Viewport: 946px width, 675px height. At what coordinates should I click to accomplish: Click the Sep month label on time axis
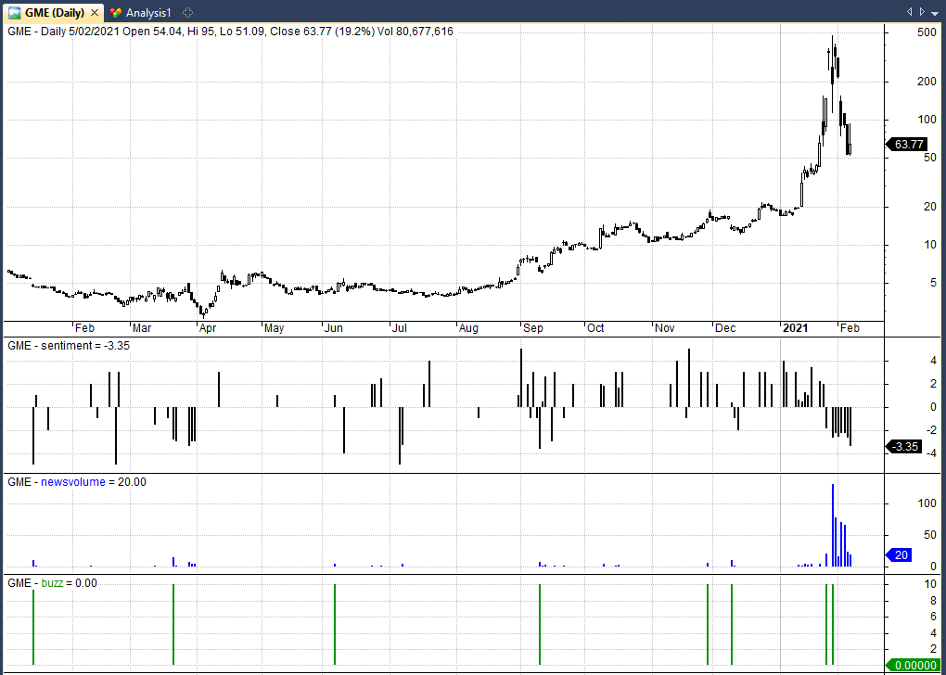[x=533, y=328]
